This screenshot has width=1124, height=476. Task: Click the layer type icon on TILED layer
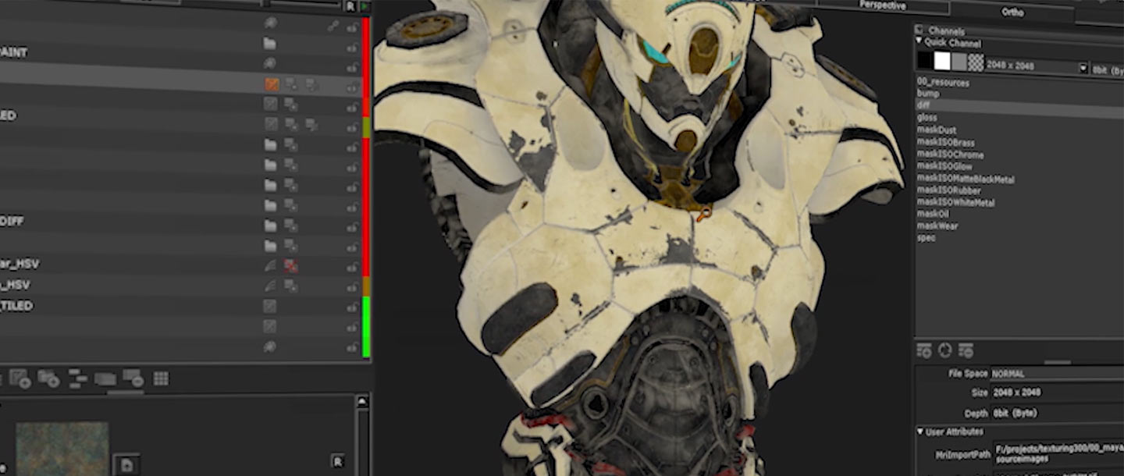click(270, 306)
